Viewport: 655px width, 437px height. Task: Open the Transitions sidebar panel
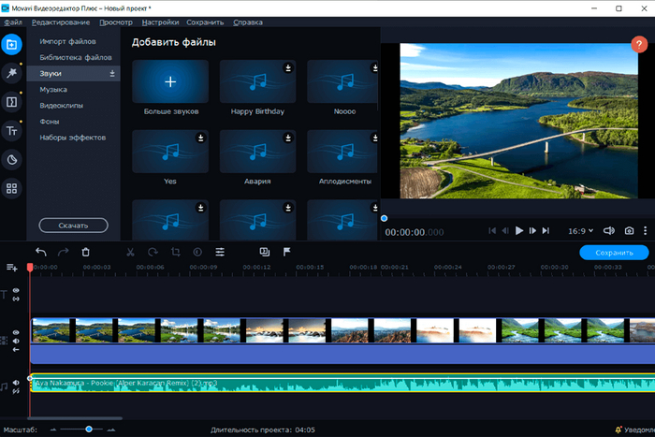click(12, 102)
